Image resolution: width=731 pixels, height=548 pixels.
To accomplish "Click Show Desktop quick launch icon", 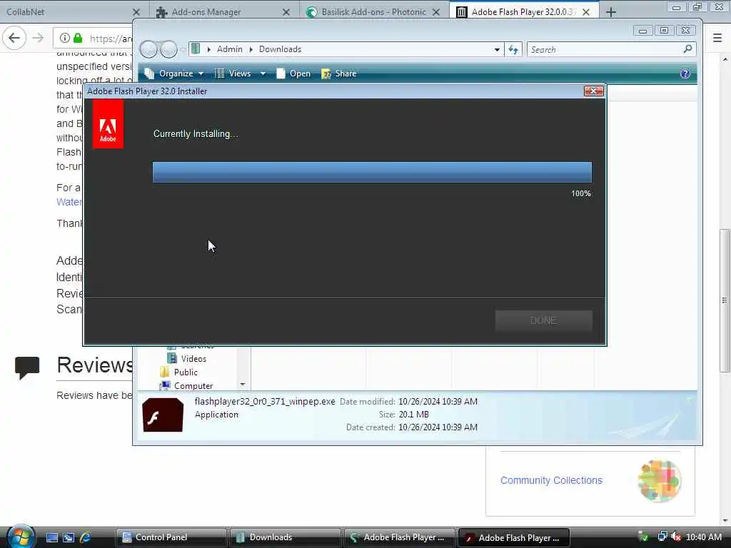I will pos(51,537).
